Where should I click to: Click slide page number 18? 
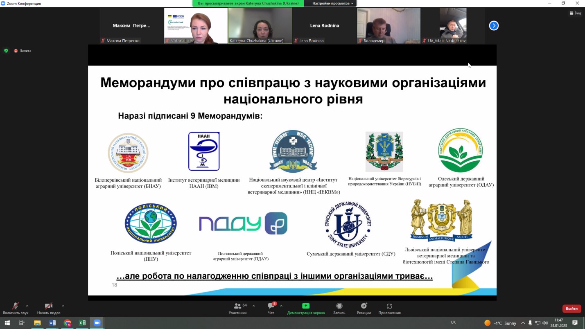(115, 285)
